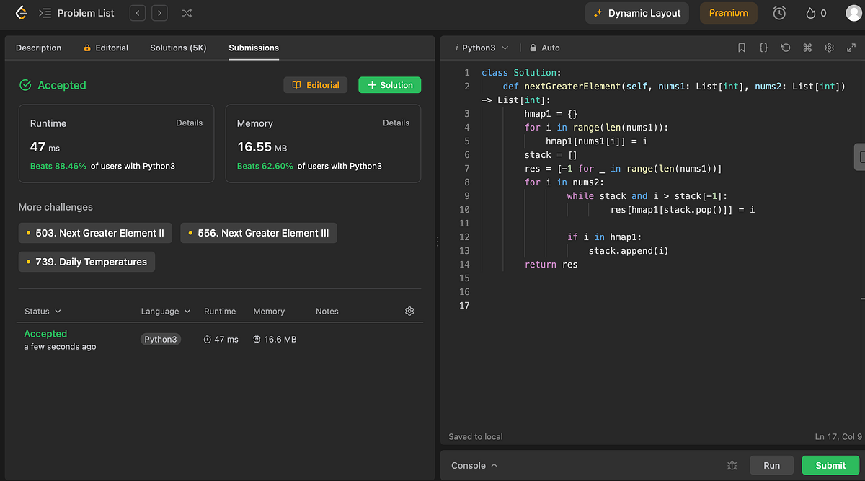
Task: Toggle Dynamic Layout mode
Action: point(636,12)
